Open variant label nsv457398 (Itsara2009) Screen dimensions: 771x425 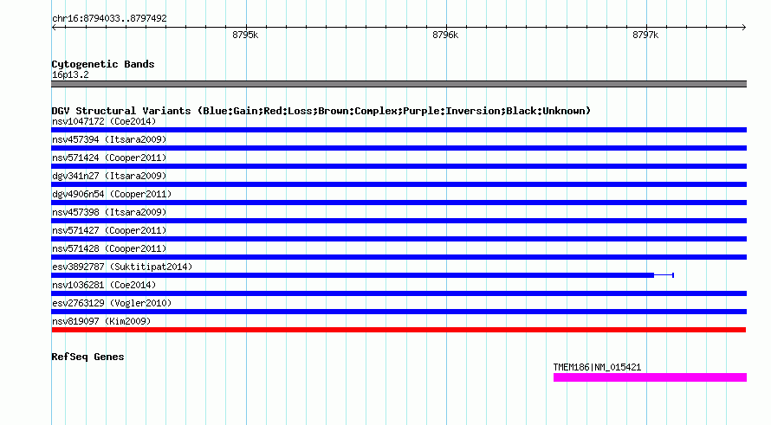pos(109,212)
